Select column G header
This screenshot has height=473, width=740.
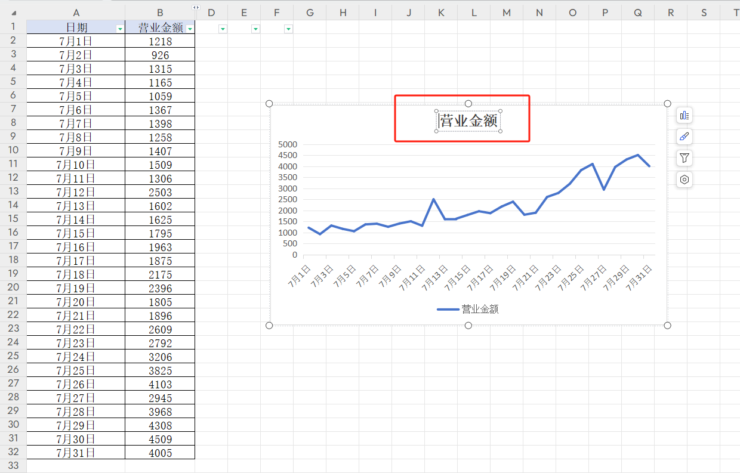pyautogui.click(x=310, y=13)
